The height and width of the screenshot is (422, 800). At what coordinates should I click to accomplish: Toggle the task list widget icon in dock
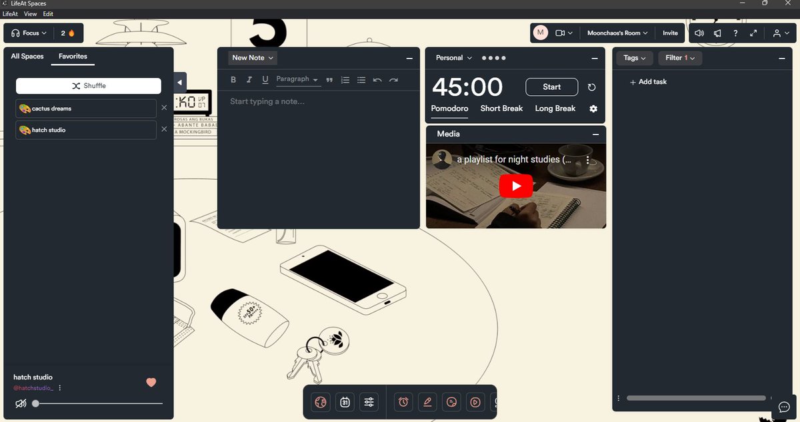point(451,402)
